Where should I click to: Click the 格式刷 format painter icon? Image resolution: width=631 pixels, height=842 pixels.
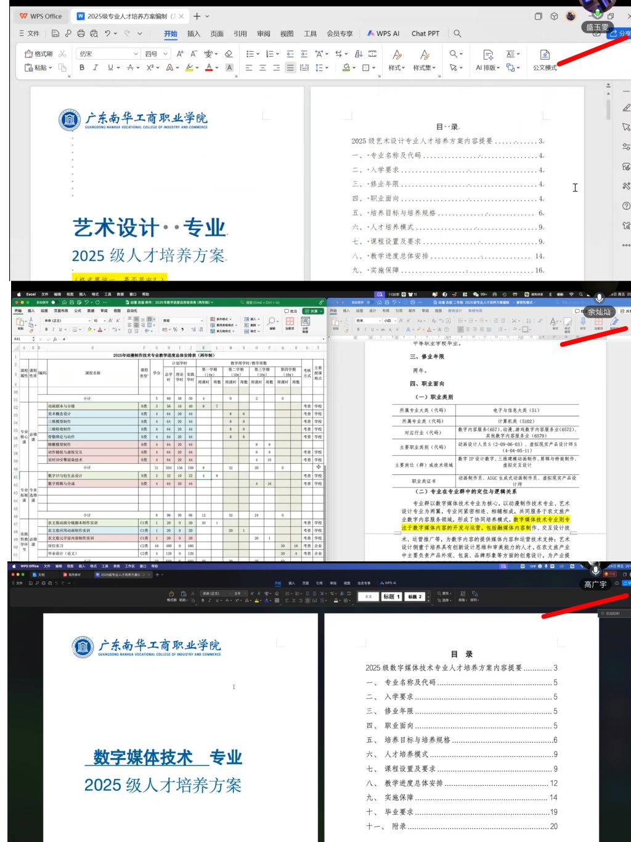coord(38,54)
